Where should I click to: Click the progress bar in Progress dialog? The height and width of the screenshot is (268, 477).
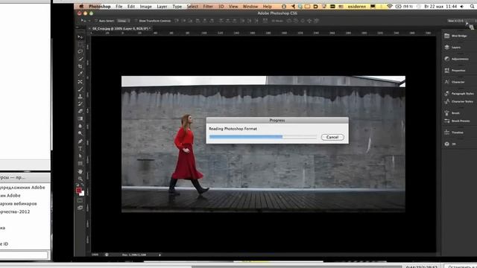click(x=263, y=137)
